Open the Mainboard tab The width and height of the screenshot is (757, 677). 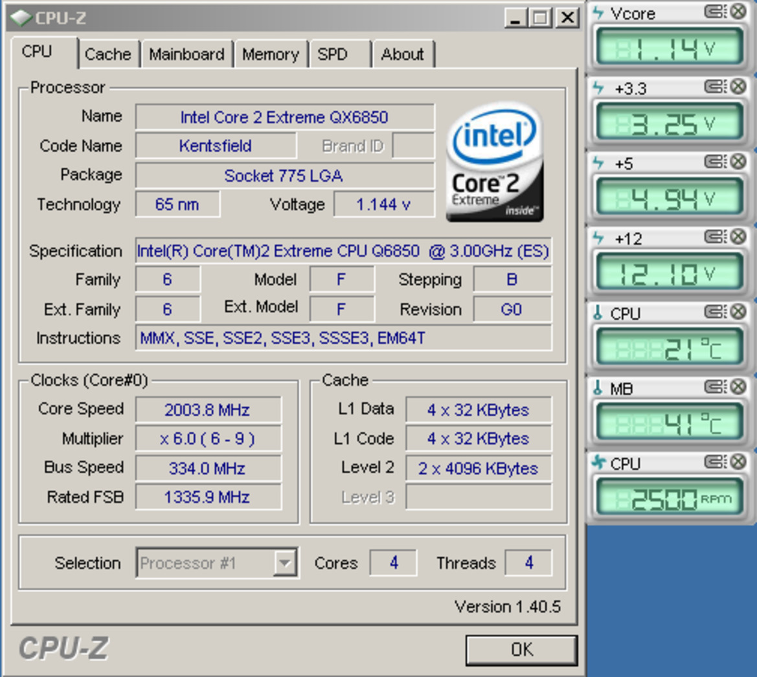click(187, 54)
